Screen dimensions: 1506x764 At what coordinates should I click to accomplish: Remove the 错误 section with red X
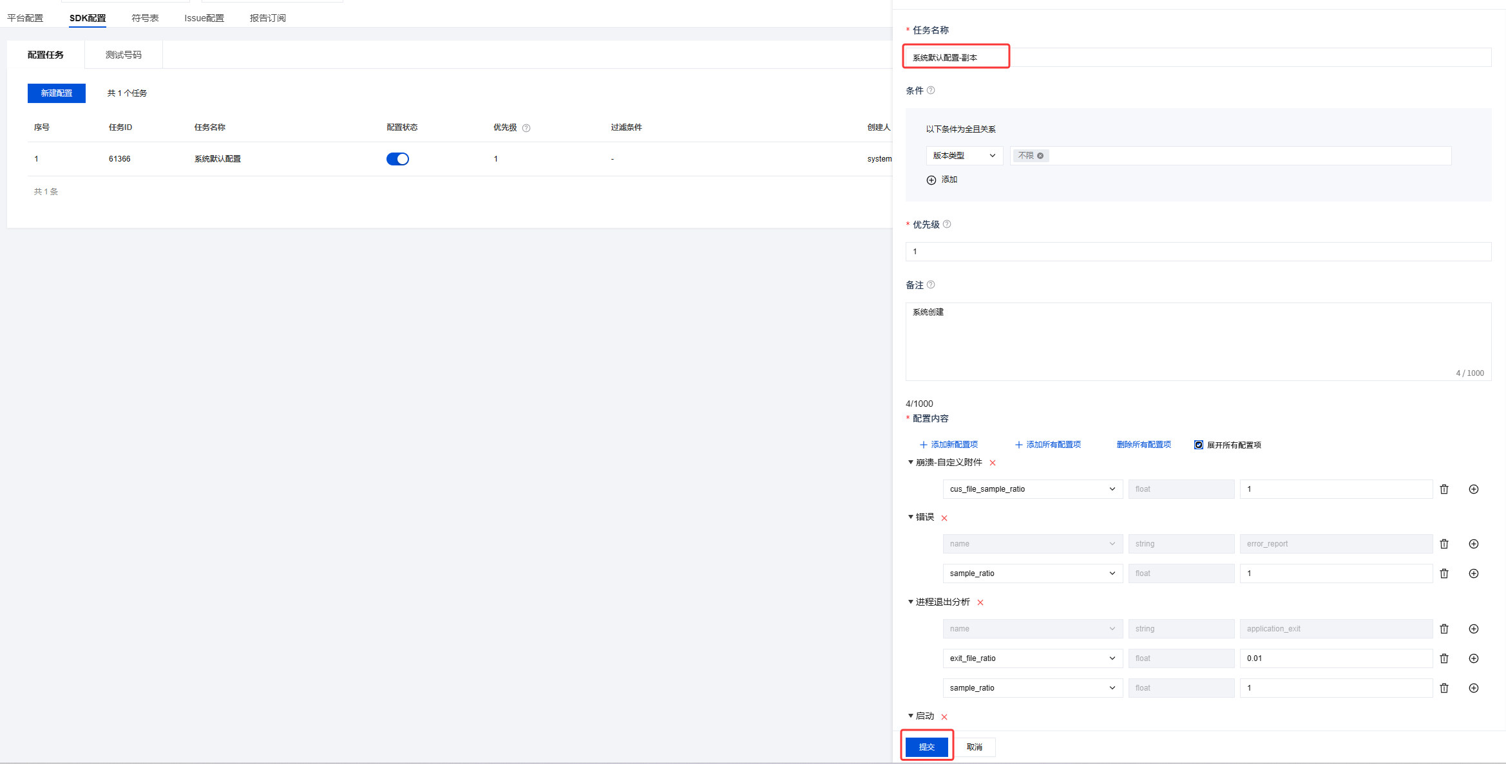(x=944, y=518)
